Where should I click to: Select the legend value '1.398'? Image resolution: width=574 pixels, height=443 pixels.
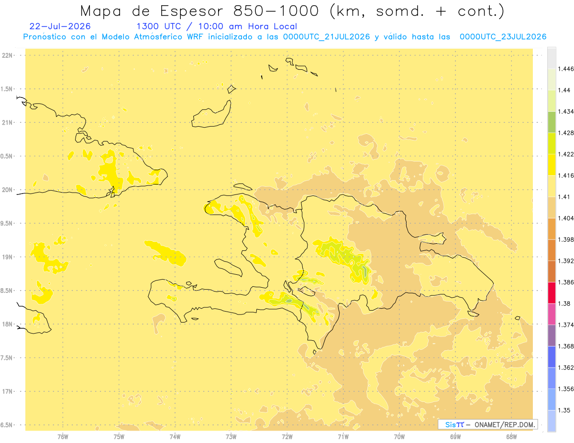[x=565, y=239]
